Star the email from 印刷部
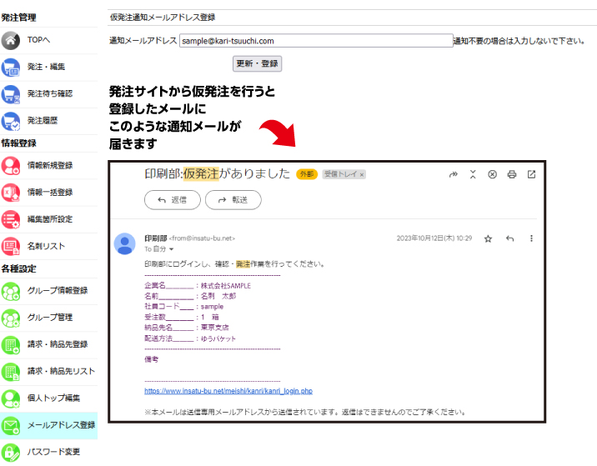The image size is (597, 466). (488, 238)
